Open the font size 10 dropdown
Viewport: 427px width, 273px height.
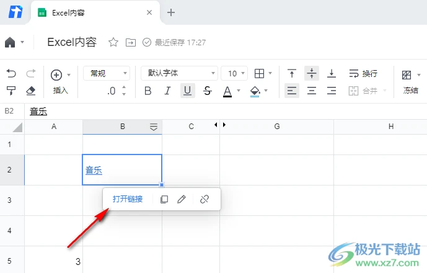(x=234, y=73)
